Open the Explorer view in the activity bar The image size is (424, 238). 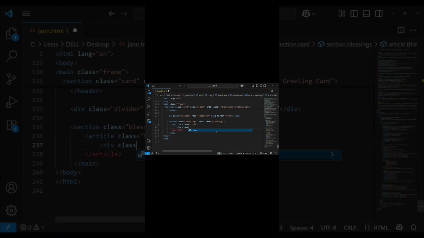[149, 92]
